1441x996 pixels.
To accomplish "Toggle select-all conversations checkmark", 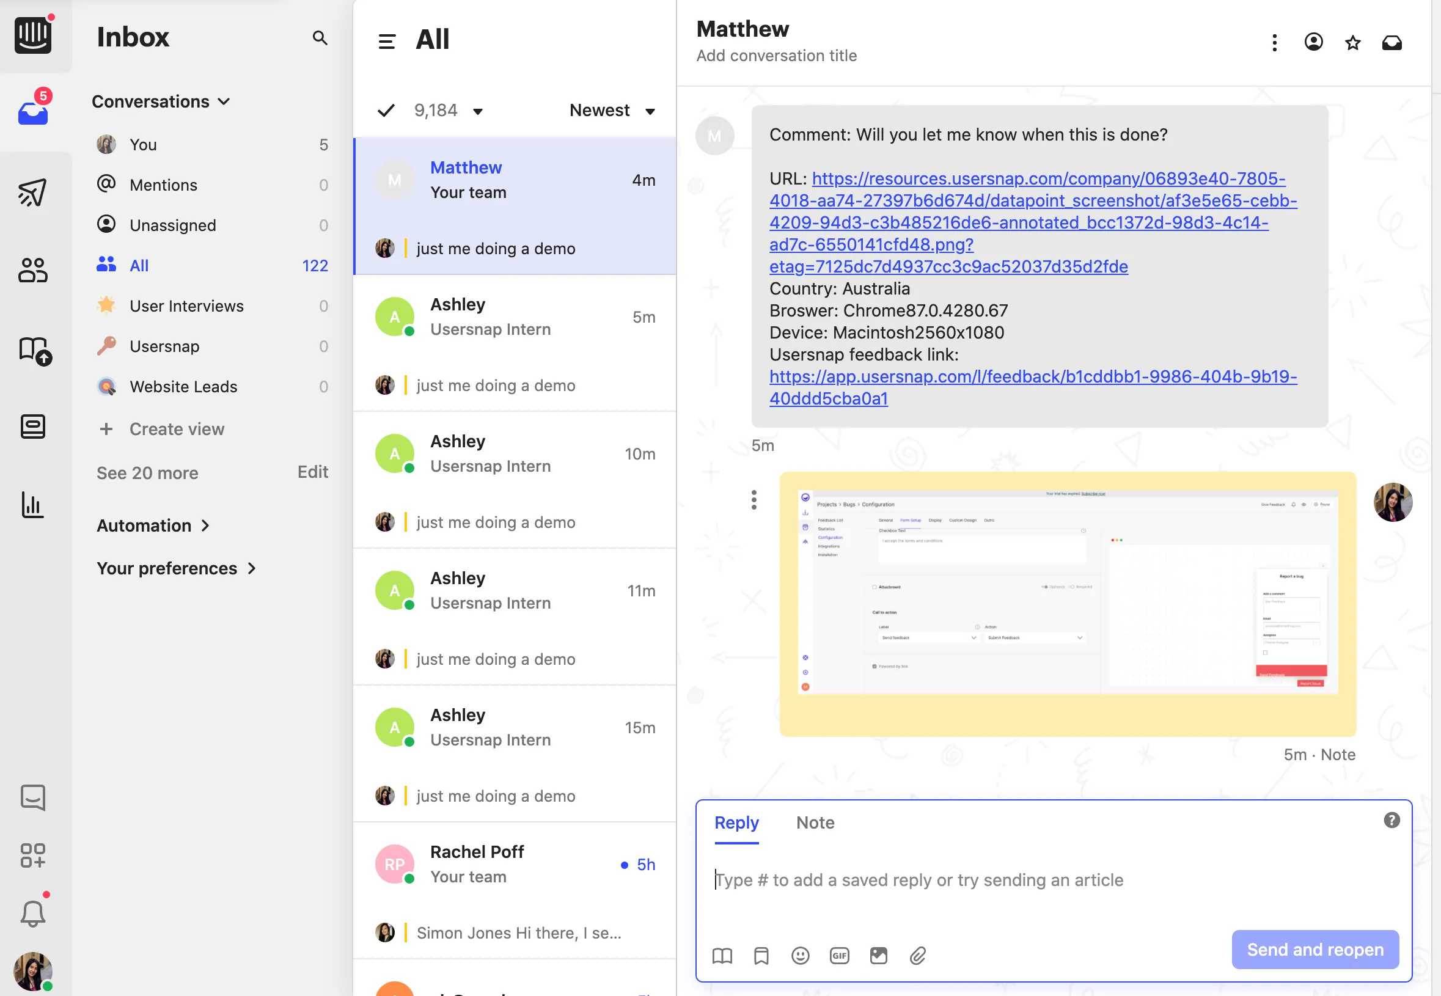I will 386,111.
